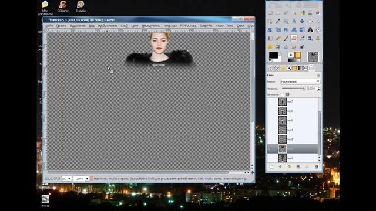Select the Clone stamp tool
This screenshot has height=211, width=376.
coord(318,38)
